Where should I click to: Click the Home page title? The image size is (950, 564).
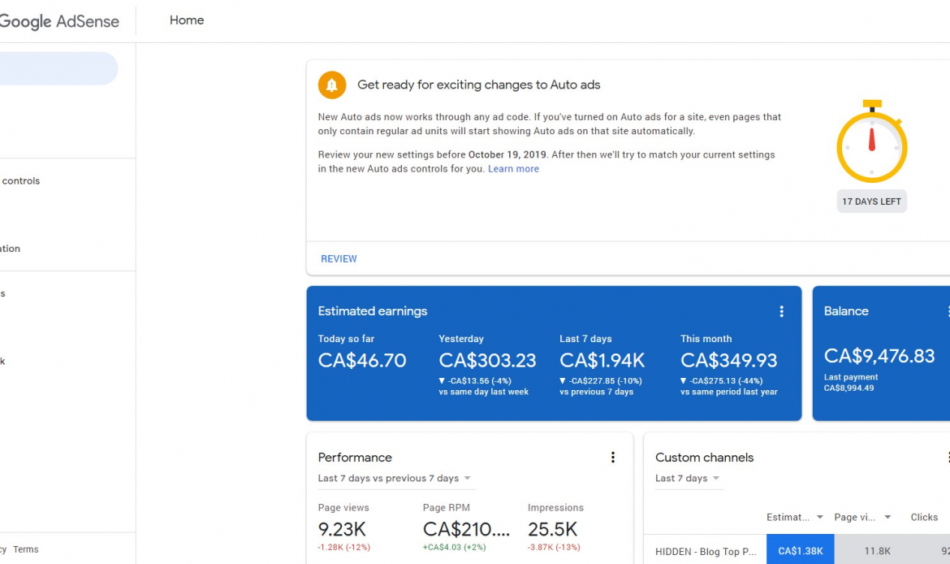pyautogui.click(x=187, y=20)
